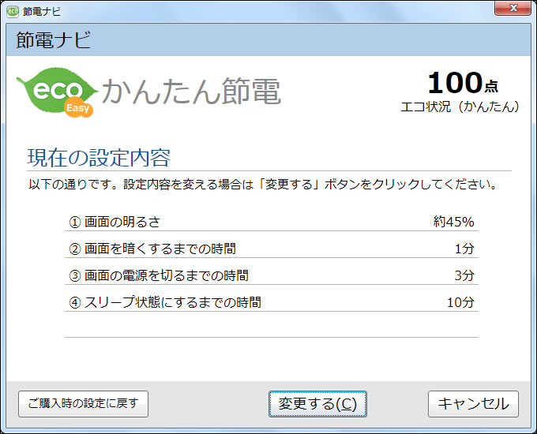Viewport: 537px width, 434px height.
Task: Click the orange Easy badge on logo
Action: [x=79, y=109]
